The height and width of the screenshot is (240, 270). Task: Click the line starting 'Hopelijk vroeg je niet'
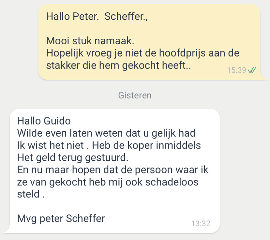143,53
